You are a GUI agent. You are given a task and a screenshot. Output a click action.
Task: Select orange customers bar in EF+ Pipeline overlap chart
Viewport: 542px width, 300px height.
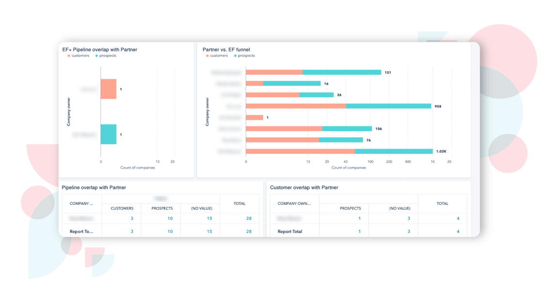click(108, 89)
